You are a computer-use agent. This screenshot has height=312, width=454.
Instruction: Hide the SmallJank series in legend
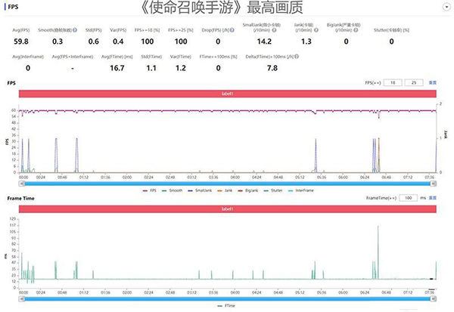[x=201, y=191]
